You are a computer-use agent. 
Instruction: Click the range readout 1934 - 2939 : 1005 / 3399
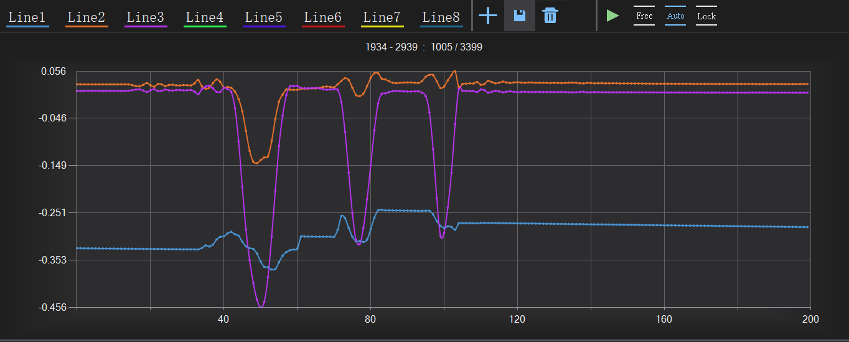(x=423, y=47)
